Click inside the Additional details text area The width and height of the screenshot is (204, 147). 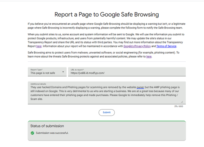[106, 93]
